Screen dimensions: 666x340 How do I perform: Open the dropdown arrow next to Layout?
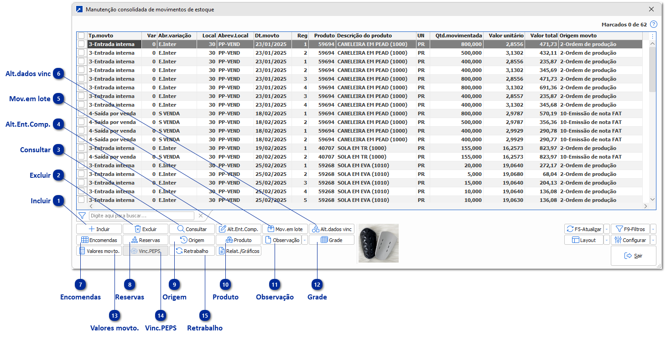[x=607, y=240]
